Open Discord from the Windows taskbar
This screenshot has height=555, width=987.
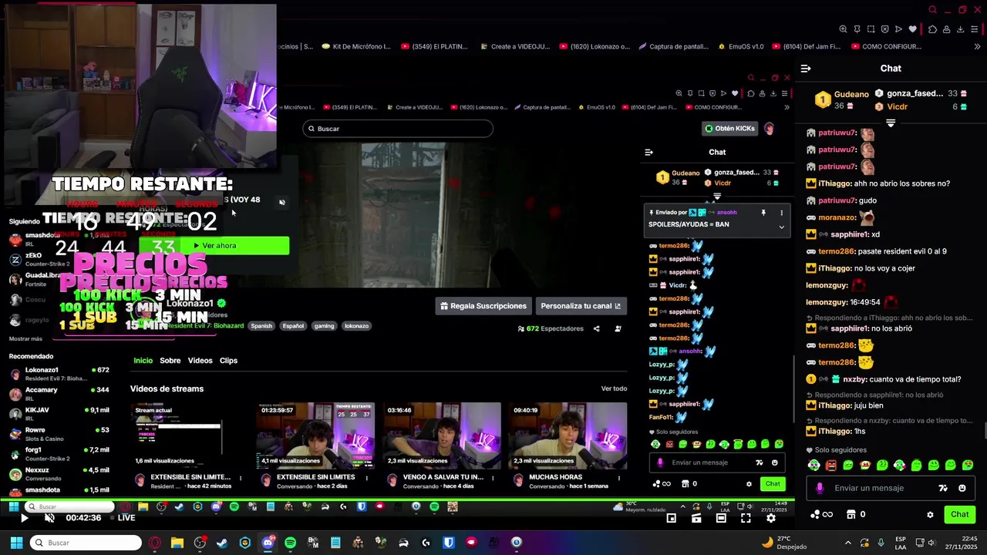pyautogui.click(x=268, y=543)
